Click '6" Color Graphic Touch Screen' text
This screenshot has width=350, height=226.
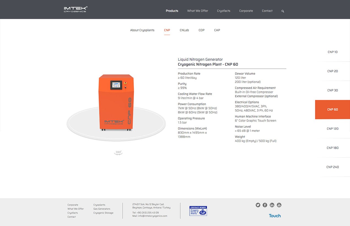(255, 121)
